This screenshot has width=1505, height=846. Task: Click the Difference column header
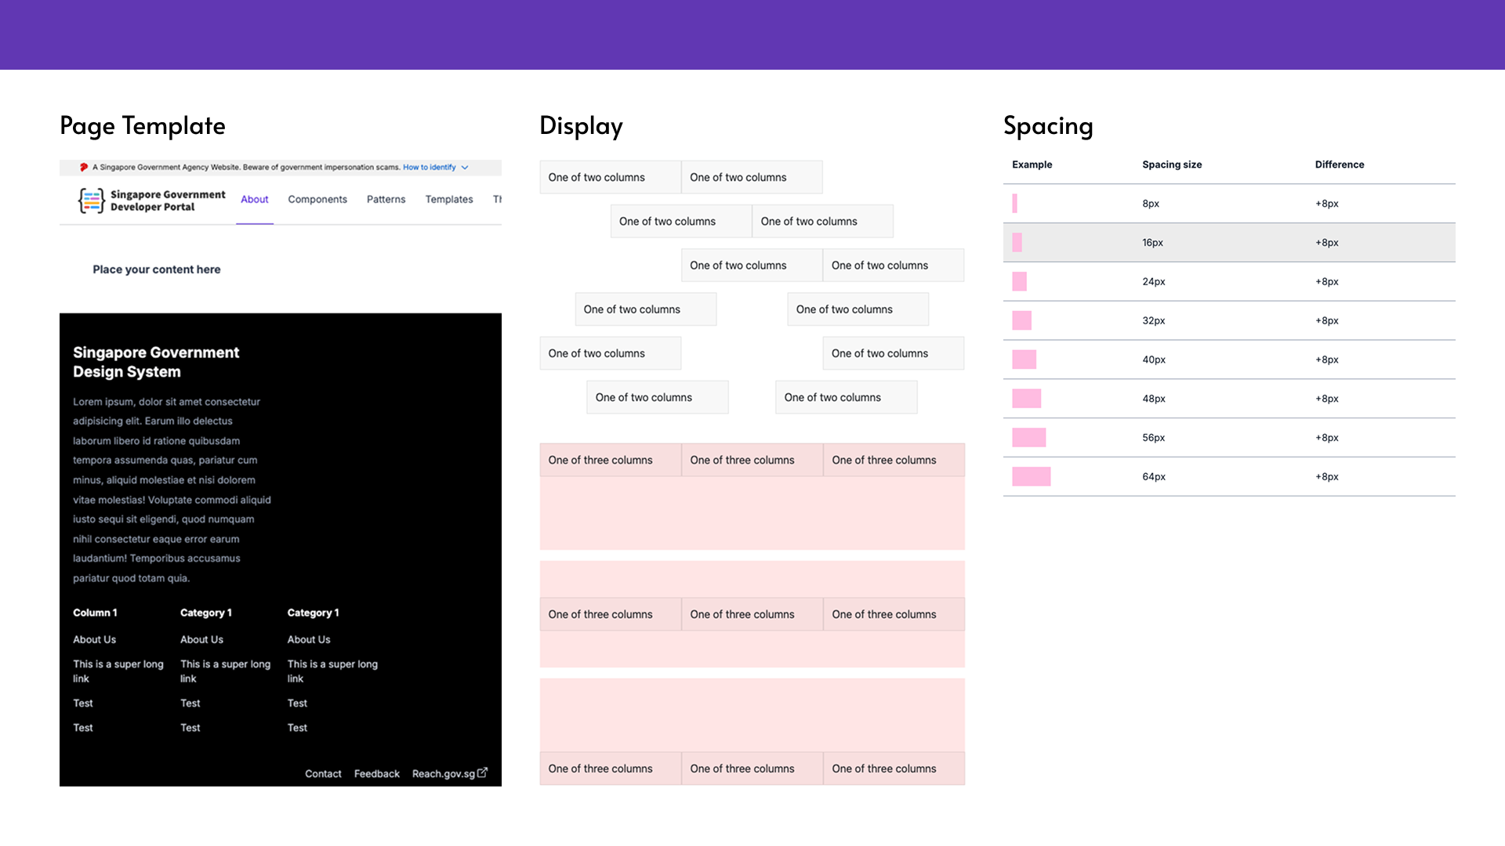[1339, 164]
